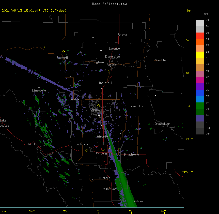Pick the dark gray -10 to 0 dBZ swatch
The width and height of the screenshot is (219, 214).
point(200,125)
